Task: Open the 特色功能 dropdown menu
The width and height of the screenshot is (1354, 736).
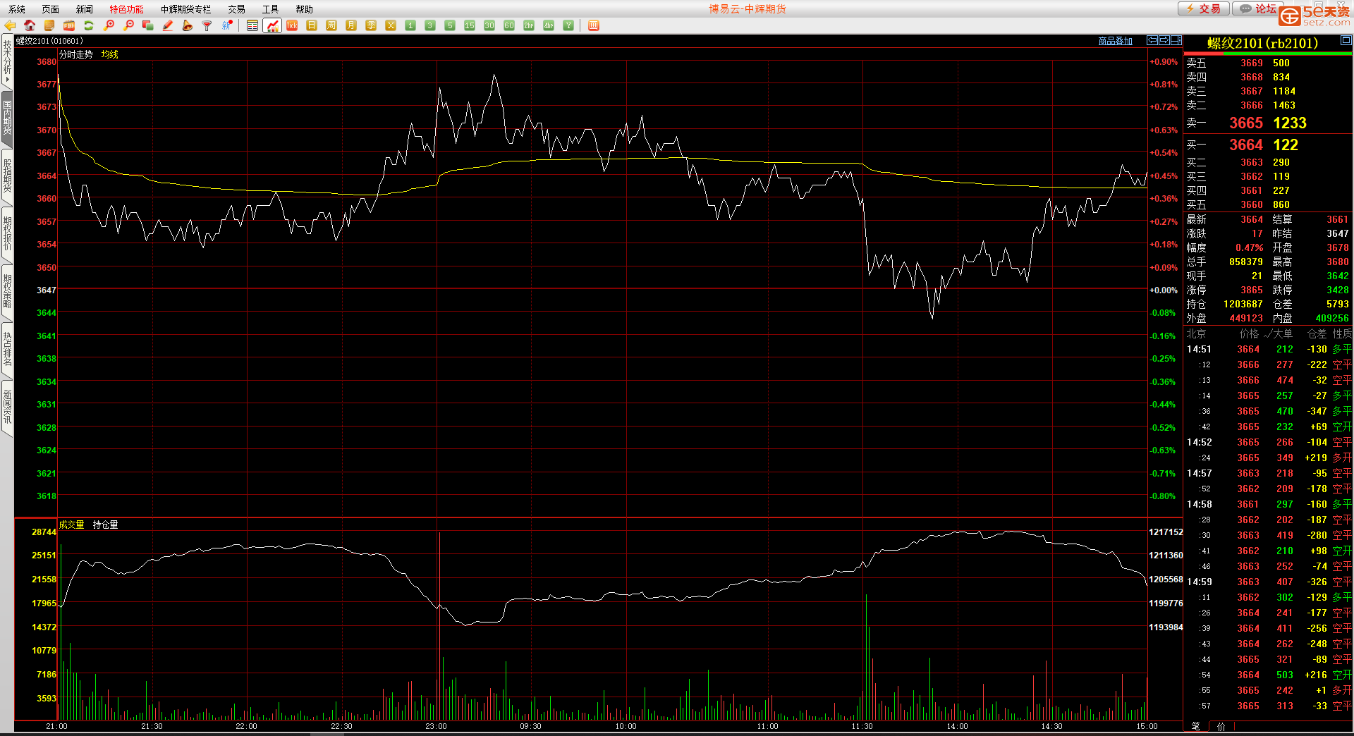Action: (x=126, y=9)
